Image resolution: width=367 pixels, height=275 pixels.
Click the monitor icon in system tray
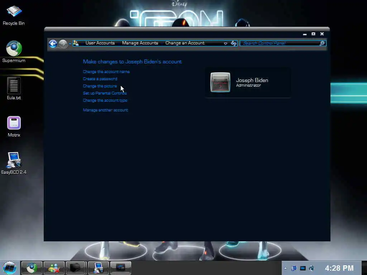(x=303, y=268)
